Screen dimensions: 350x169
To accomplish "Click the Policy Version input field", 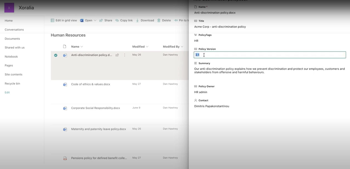I will pyautogui.click(x=270, y=55).
